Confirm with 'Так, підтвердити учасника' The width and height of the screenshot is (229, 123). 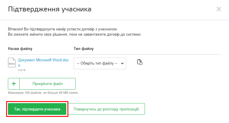[37, 109]
